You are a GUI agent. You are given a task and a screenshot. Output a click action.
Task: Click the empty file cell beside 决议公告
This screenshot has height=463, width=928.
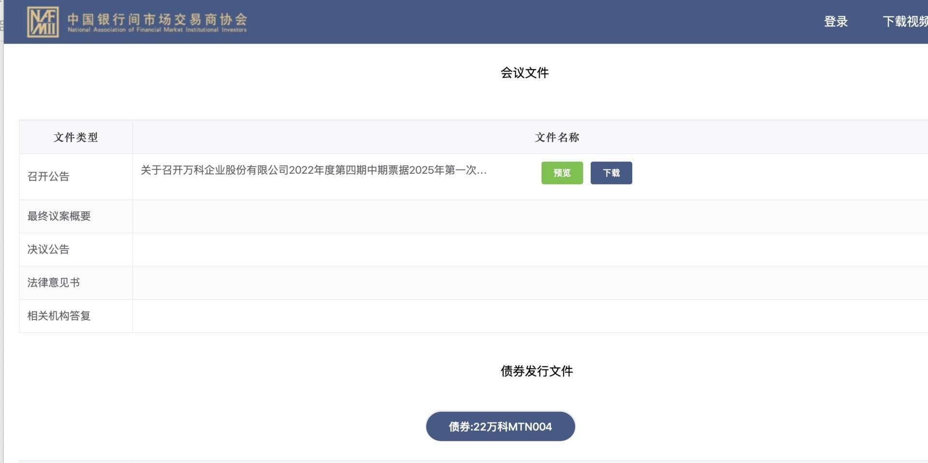click(530, 250)
